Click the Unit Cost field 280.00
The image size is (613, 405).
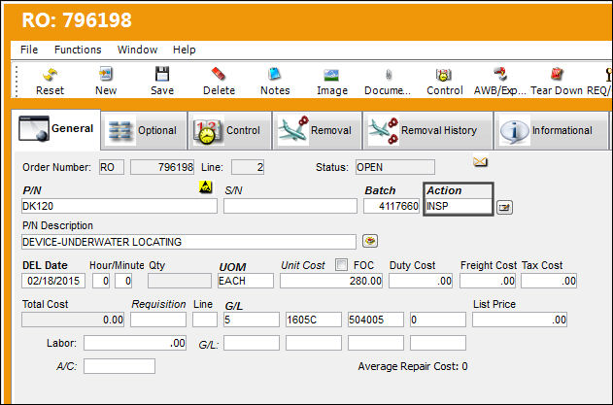click(331, 281)
